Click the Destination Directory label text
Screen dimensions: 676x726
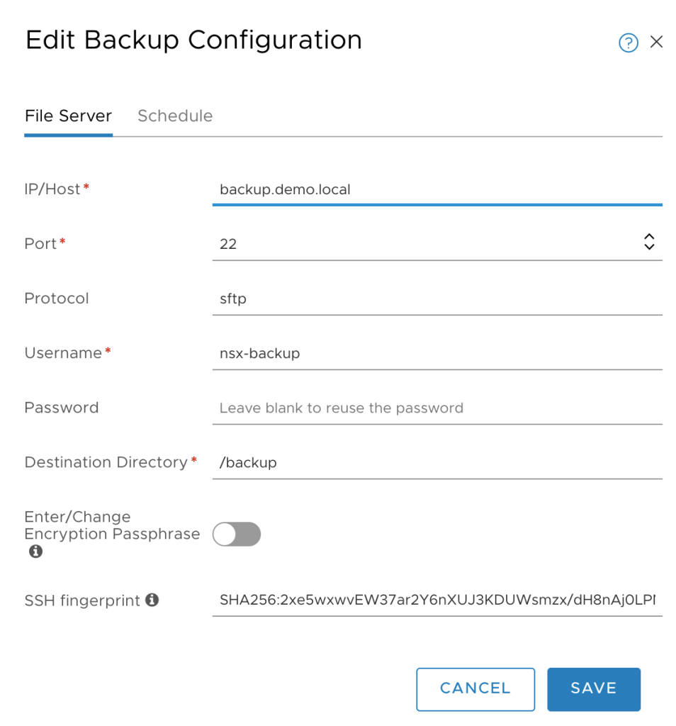click(x=106, y=462)
